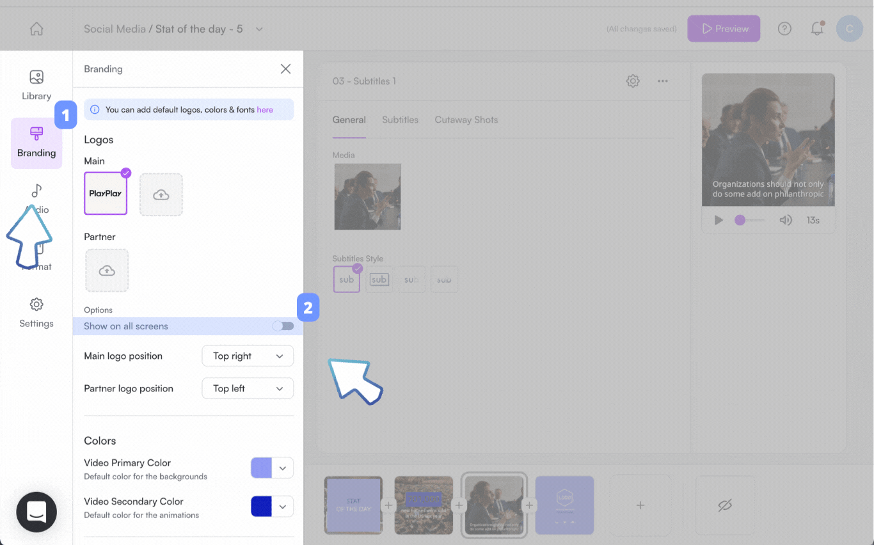Click the info icon in the tip banner

(x=95, y=109)
